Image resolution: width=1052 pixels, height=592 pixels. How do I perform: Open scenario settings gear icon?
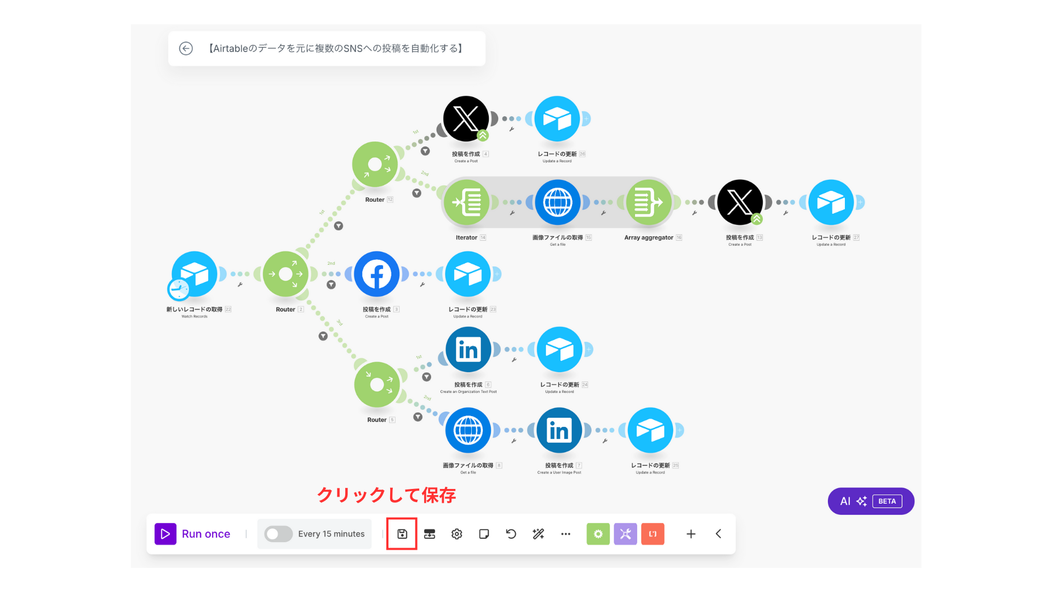457,534
